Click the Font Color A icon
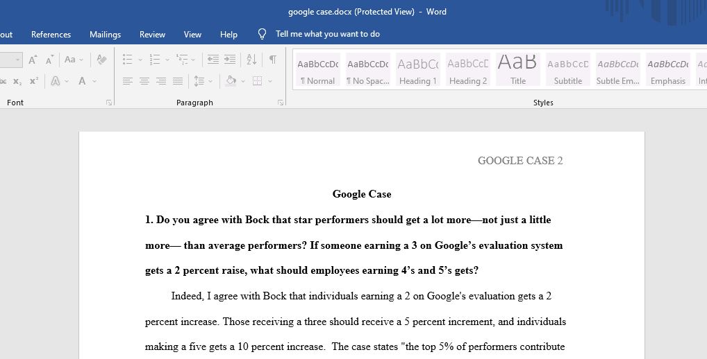The image size is (707, 359). tap(82, 81)
